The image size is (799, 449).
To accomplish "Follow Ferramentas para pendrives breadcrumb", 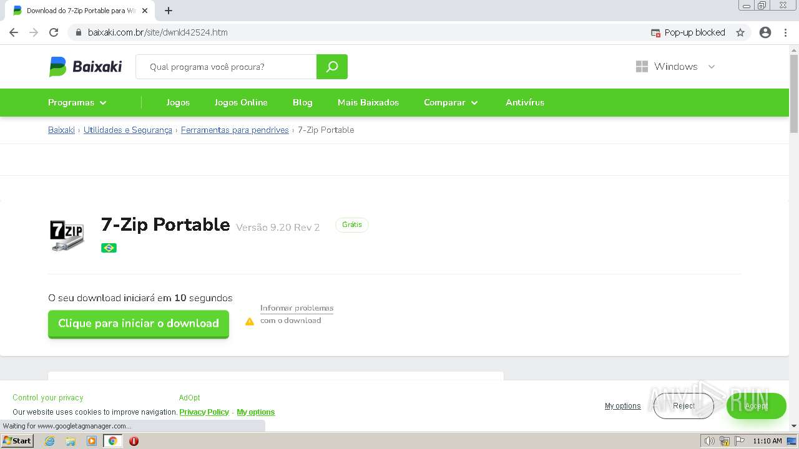I will 235,130.
